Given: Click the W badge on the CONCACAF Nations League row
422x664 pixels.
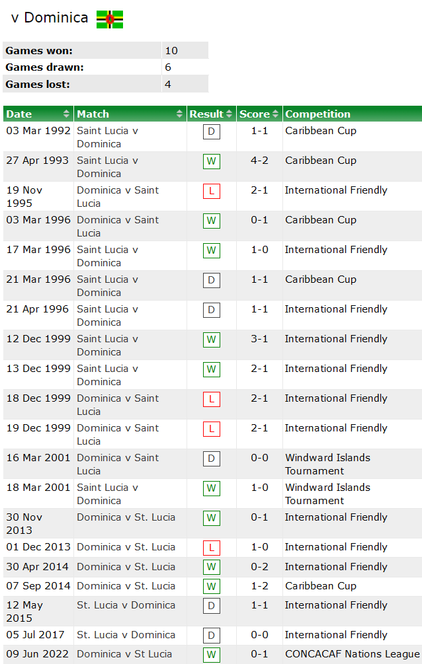Looking at the screenshot, I should 211,655.
